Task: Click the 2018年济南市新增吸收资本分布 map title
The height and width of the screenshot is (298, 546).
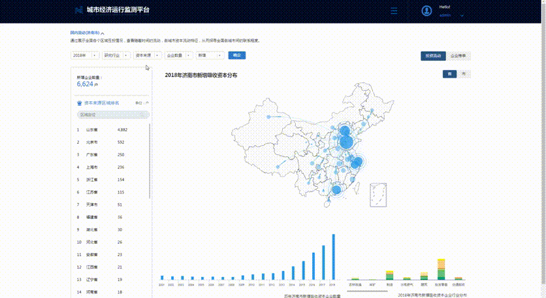Action: (x=201, y=75)
